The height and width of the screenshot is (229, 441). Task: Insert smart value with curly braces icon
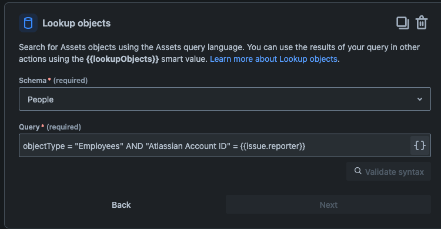point(420,145)
